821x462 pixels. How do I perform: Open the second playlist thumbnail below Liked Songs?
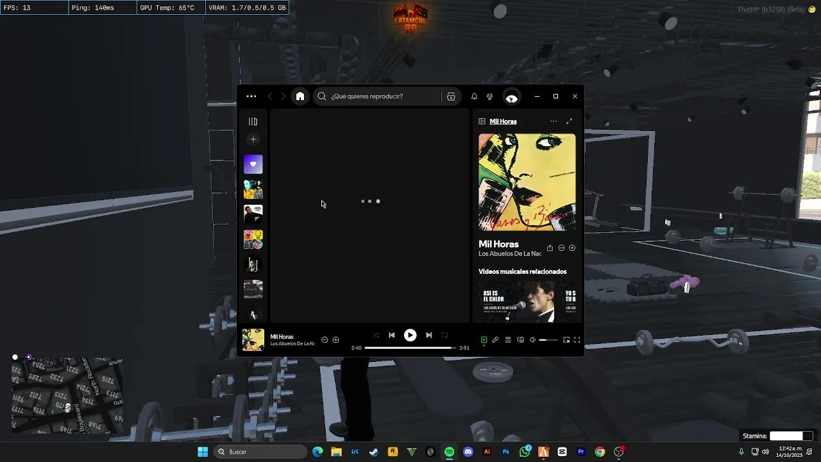(x=253, y=189)
